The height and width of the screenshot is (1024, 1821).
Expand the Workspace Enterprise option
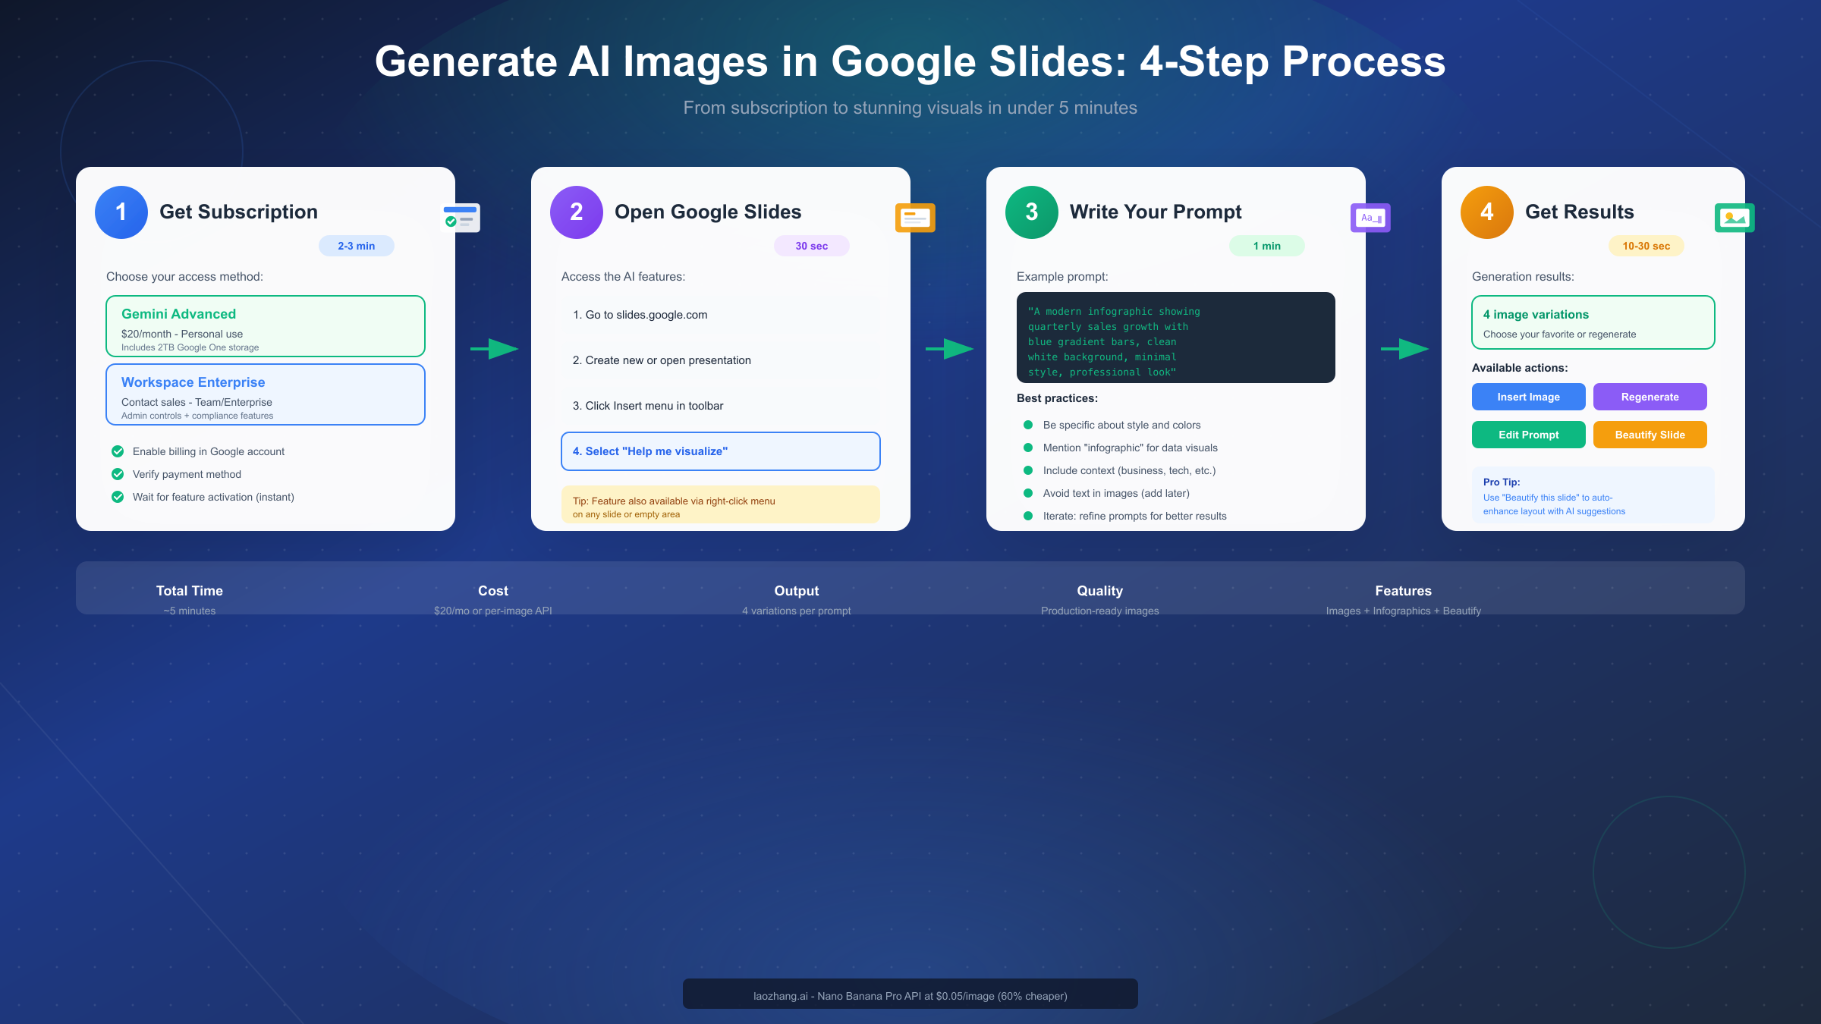(x=265, y=394)
